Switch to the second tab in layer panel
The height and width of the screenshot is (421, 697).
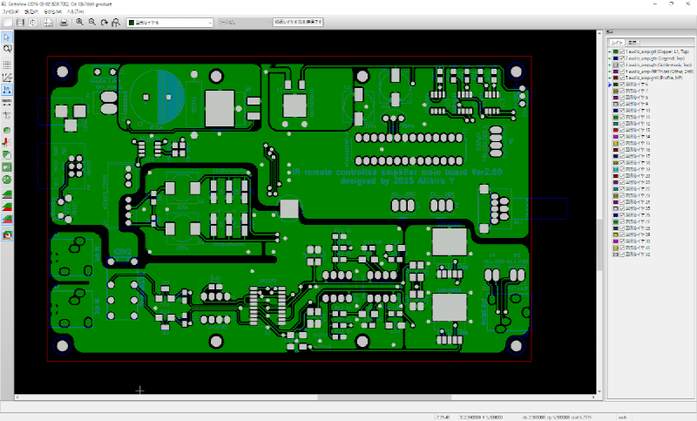[633, 43]
